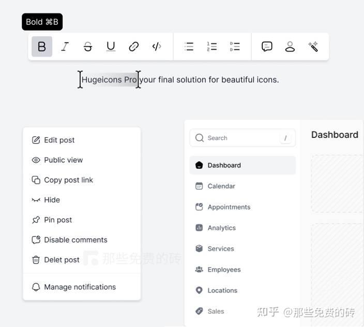Viewport: 364px width, 327px height.
Task: Toggle Bold formatting in the toolbar
Action: (x=42, y=46)
